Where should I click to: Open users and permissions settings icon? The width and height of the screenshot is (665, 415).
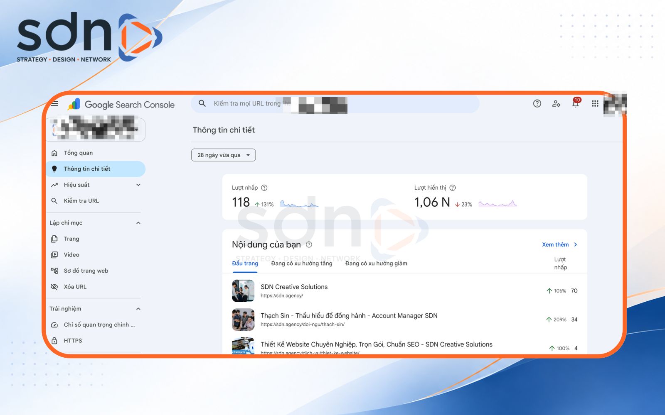[556, 104]
